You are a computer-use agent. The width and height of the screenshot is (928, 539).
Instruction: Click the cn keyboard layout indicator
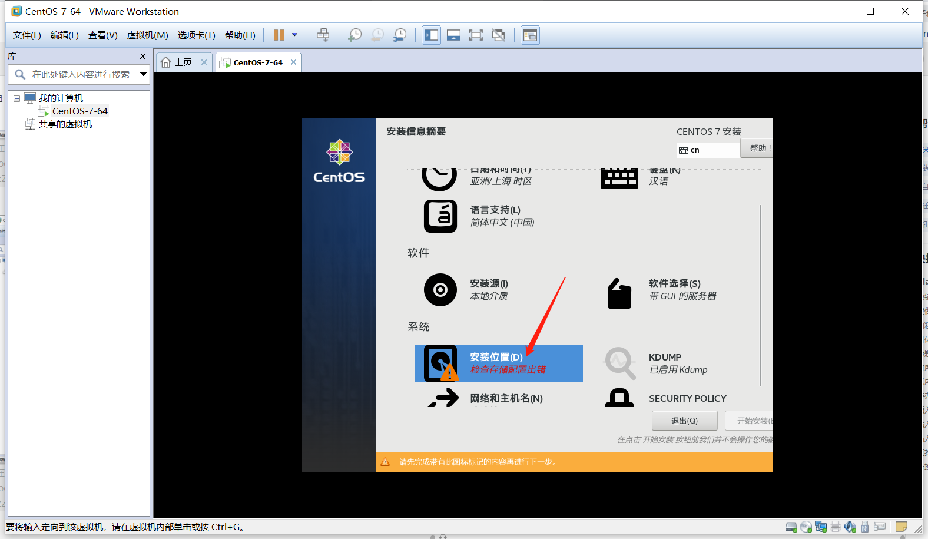(708, 150)
